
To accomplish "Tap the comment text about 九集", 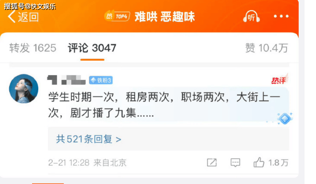I will tap(164, 105).
